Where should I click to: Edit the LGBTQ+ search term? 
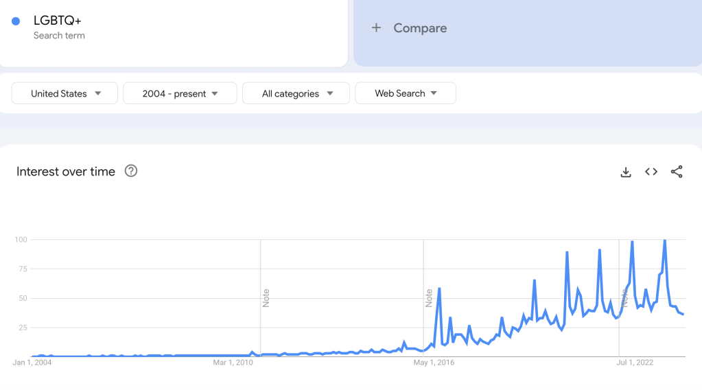pos(57,21)
